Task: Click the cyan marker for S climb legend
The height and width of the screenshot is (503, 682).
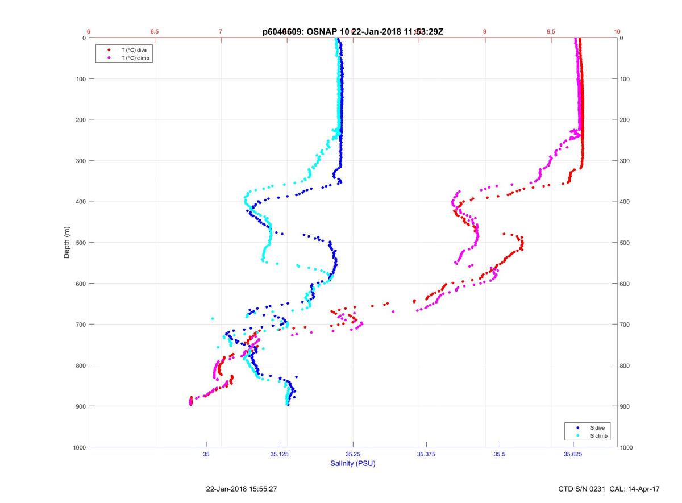Action: (x=577, y=435)
